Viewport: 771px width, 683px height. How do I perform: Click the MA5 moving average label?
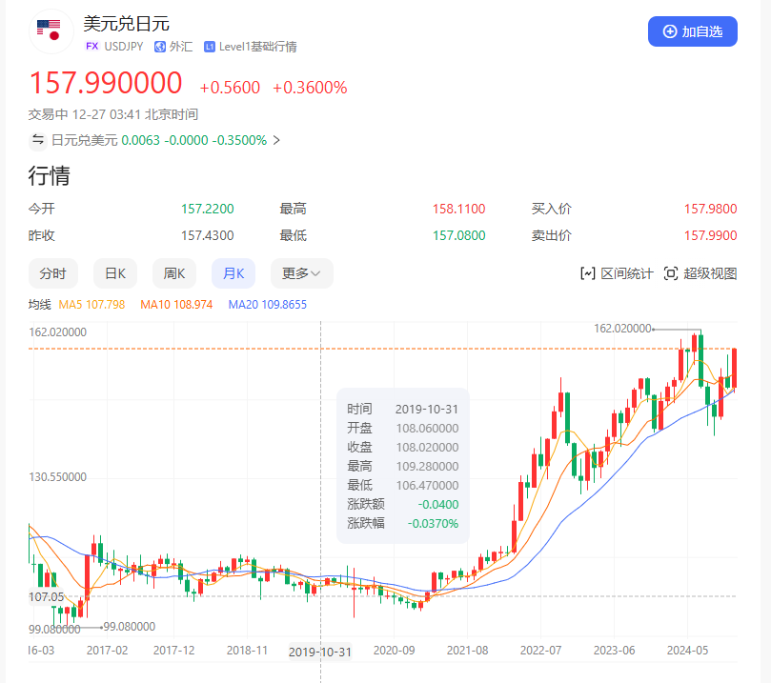(91, 305)
